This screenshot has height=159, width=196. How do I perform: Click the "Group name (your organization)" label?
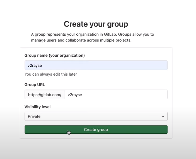click(x=55, y=55)
